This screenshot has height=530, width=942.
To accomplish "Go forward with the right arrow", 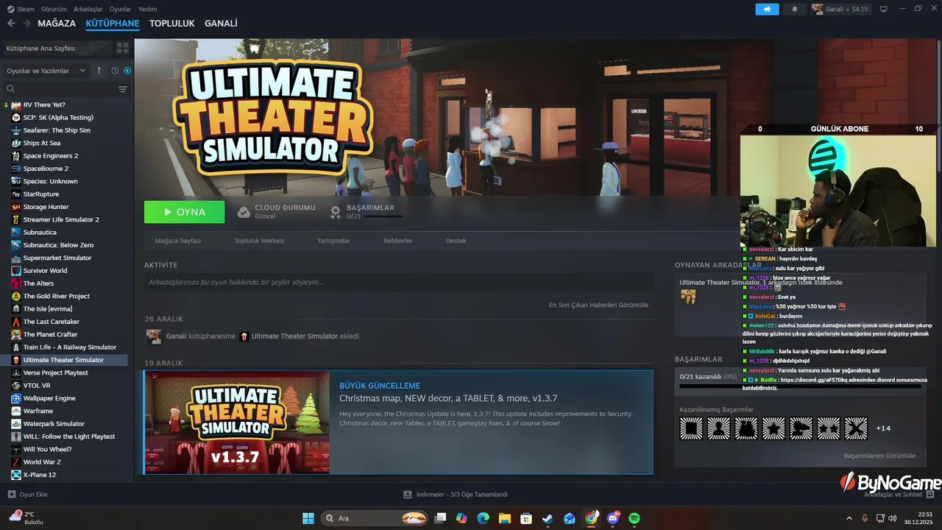I will coord(26,24).
